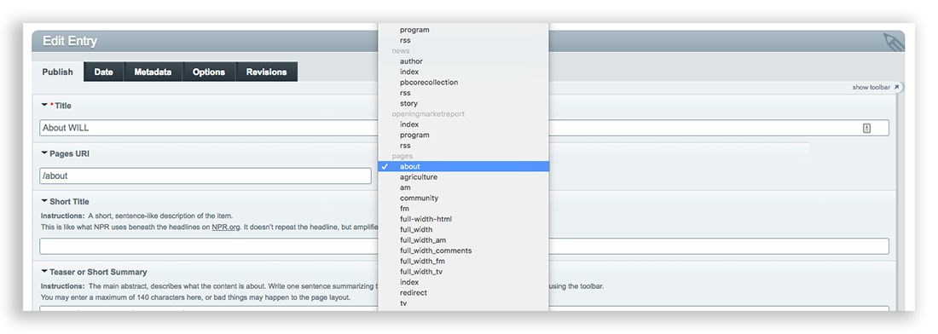Click the empty Short Title input field
This screenshot has width=938, height=334.
tap(464, 246)
